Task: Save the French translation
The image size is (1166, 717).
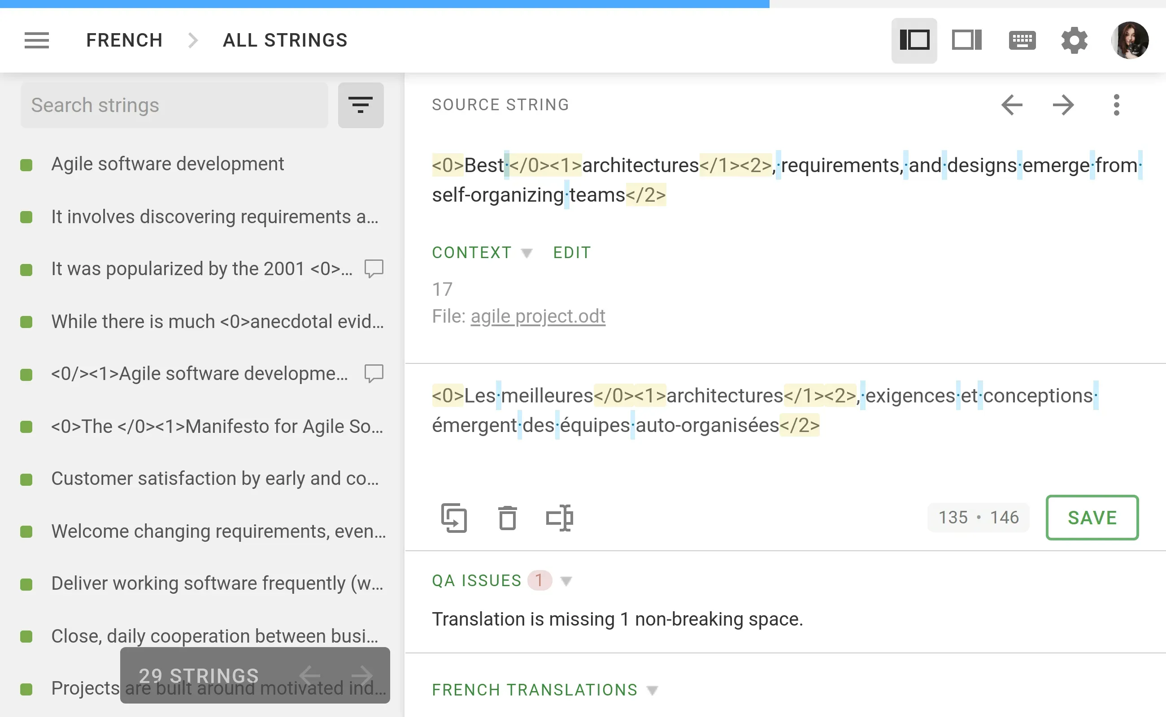Action: coord(1092,517)
